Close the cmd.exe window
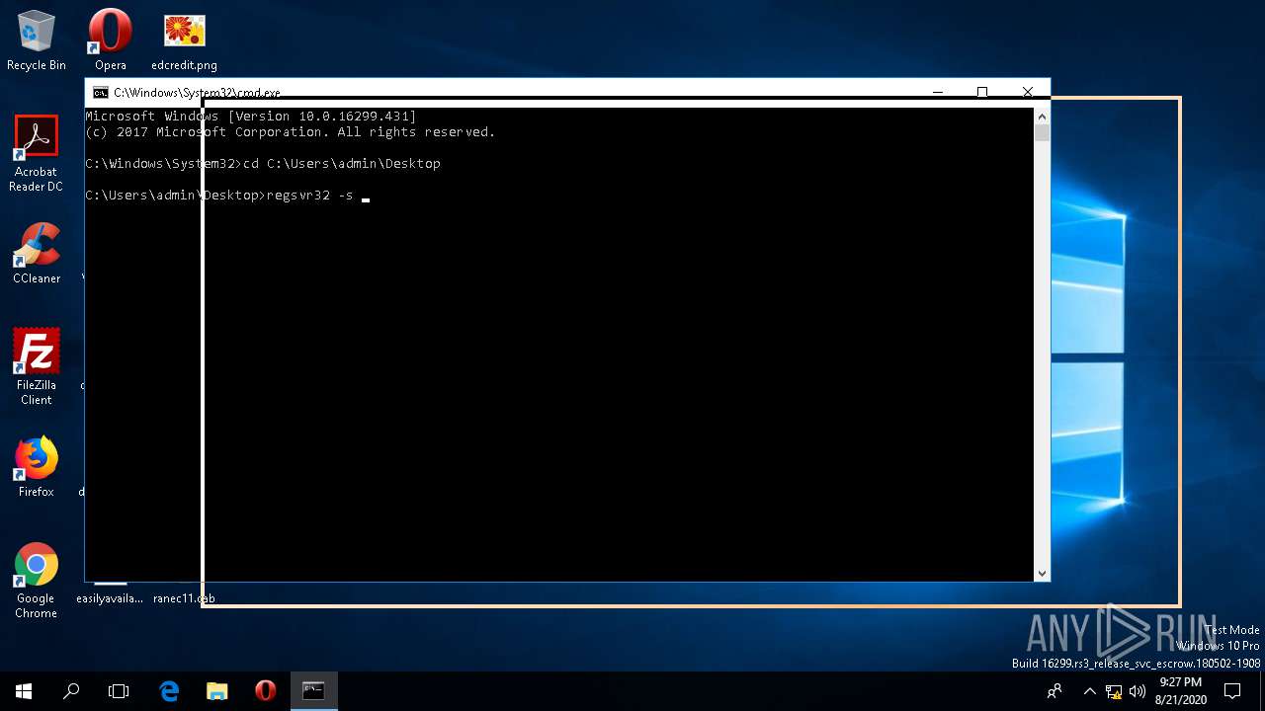Screen dimensions: 1265x711 [1028, 92]
